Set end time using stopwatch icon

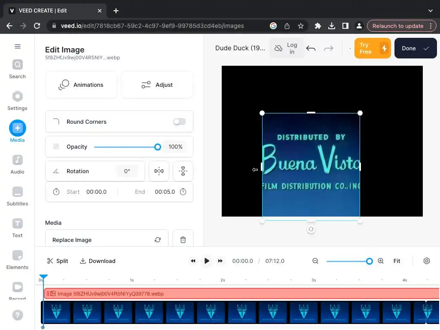183,192
